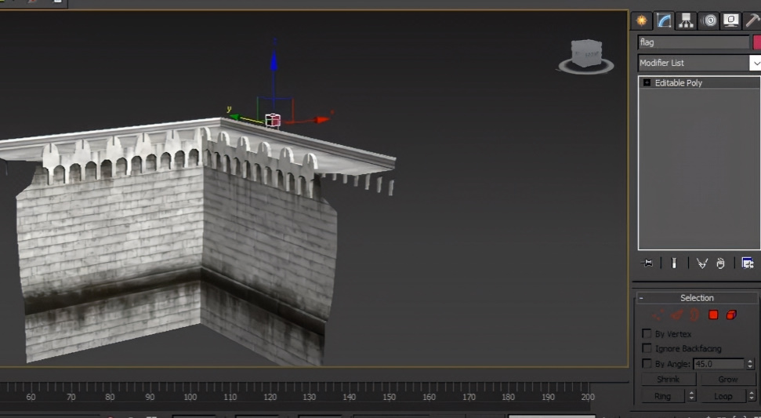Click the object name field 'flag'
The height and width of the screenshot is (418, 761).
tap(694, 42)
